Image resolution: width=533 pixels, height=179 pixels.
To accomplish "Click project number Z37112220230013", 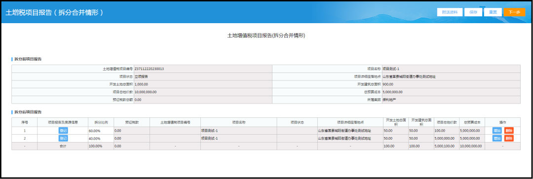I will point(149,69).
